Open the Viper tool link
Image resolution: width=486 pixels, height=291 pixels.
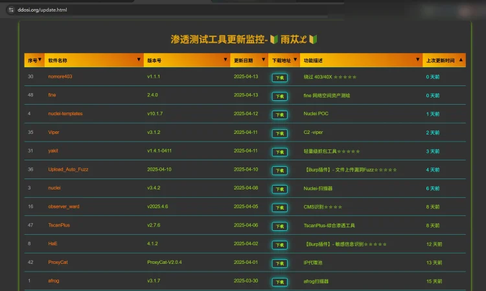[x=54, y=132]
